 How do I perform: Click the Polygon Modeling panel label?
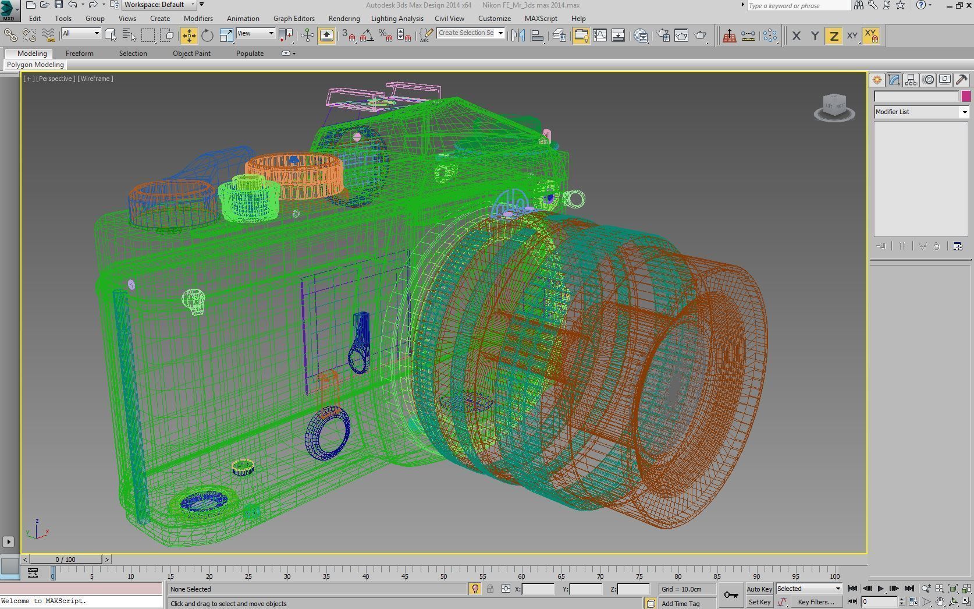coord(35,65)
